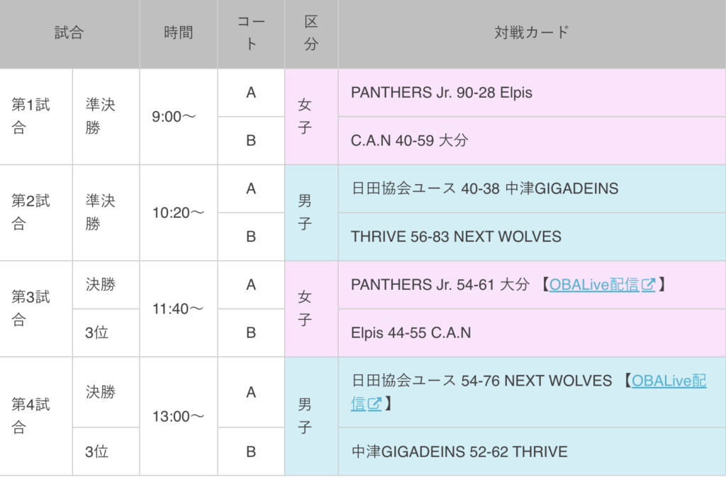Screen dimensions: 726x477
Task: Select the 対戦カード column header
Action: pyautogui.click(x=532, y=33)
